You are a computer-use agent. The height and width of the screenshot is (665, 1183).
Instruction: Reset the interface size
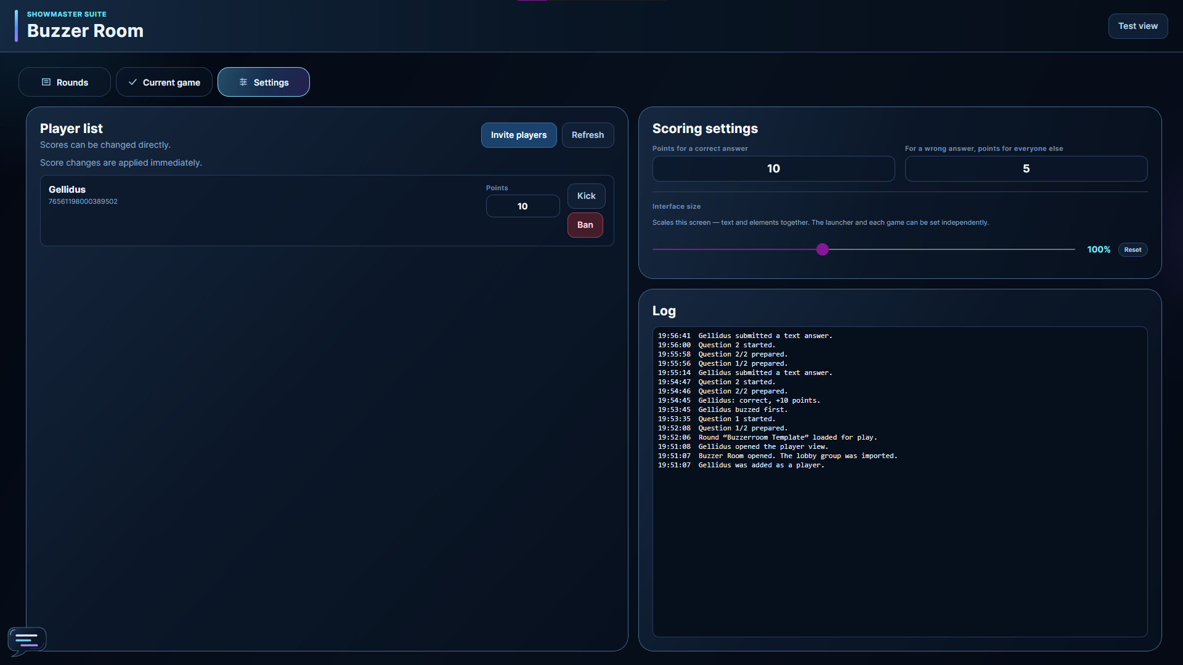[1132, 249]
